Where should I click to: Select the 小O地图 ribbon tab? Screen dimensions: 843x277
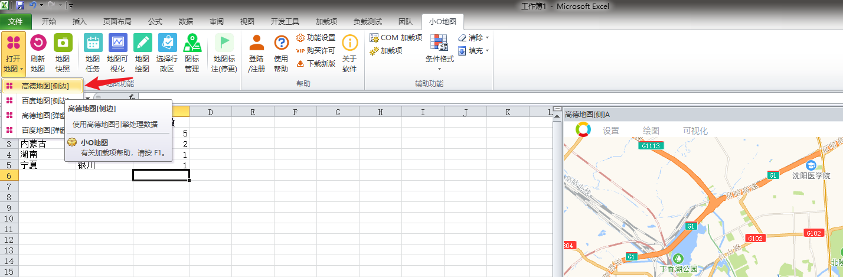pyautogui.click(x=443, y=21)
